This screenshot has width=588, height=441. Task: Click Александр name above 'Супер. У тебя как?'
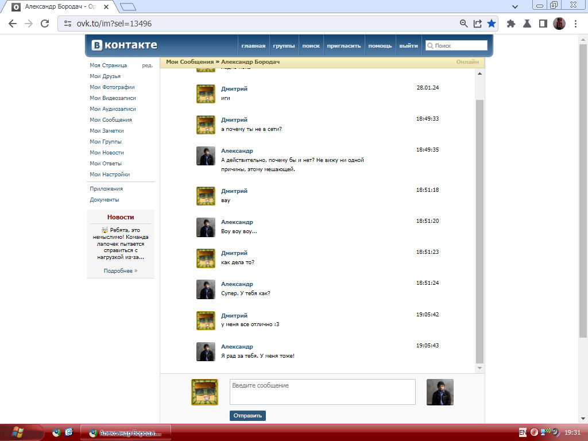click(x=237, y=284)
